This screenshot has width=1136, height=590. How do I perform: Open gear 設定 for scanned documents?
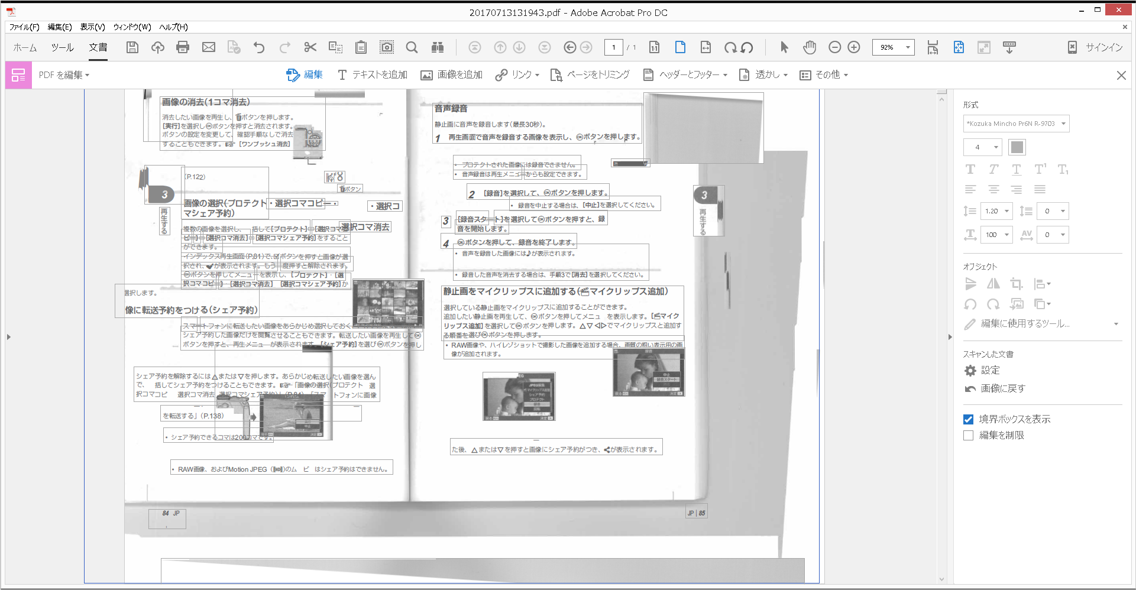(982, 370)
